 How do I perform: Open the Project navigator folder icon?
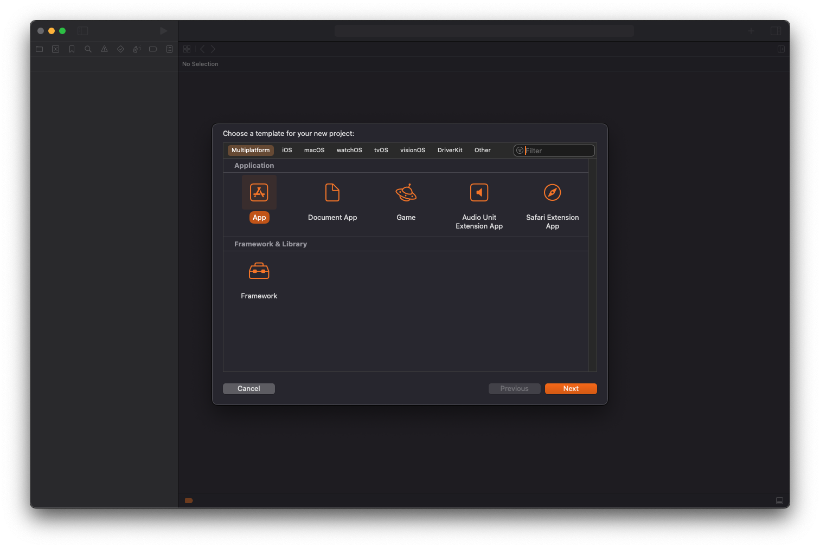click(39, 49)
